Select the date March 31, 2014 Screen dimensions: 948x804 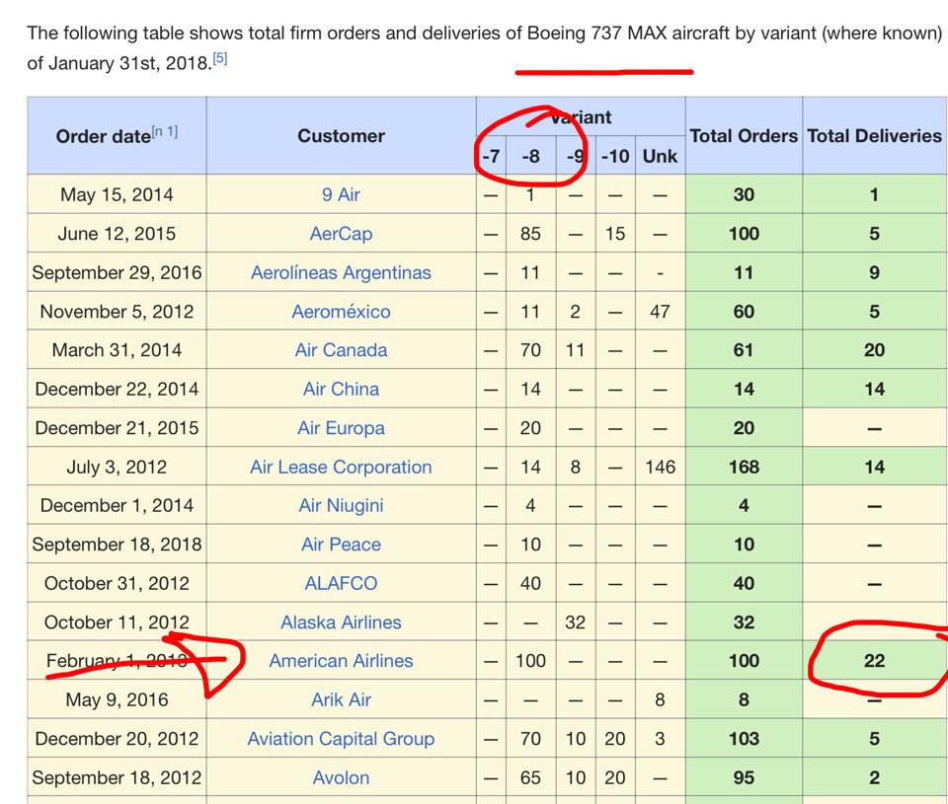117,350
